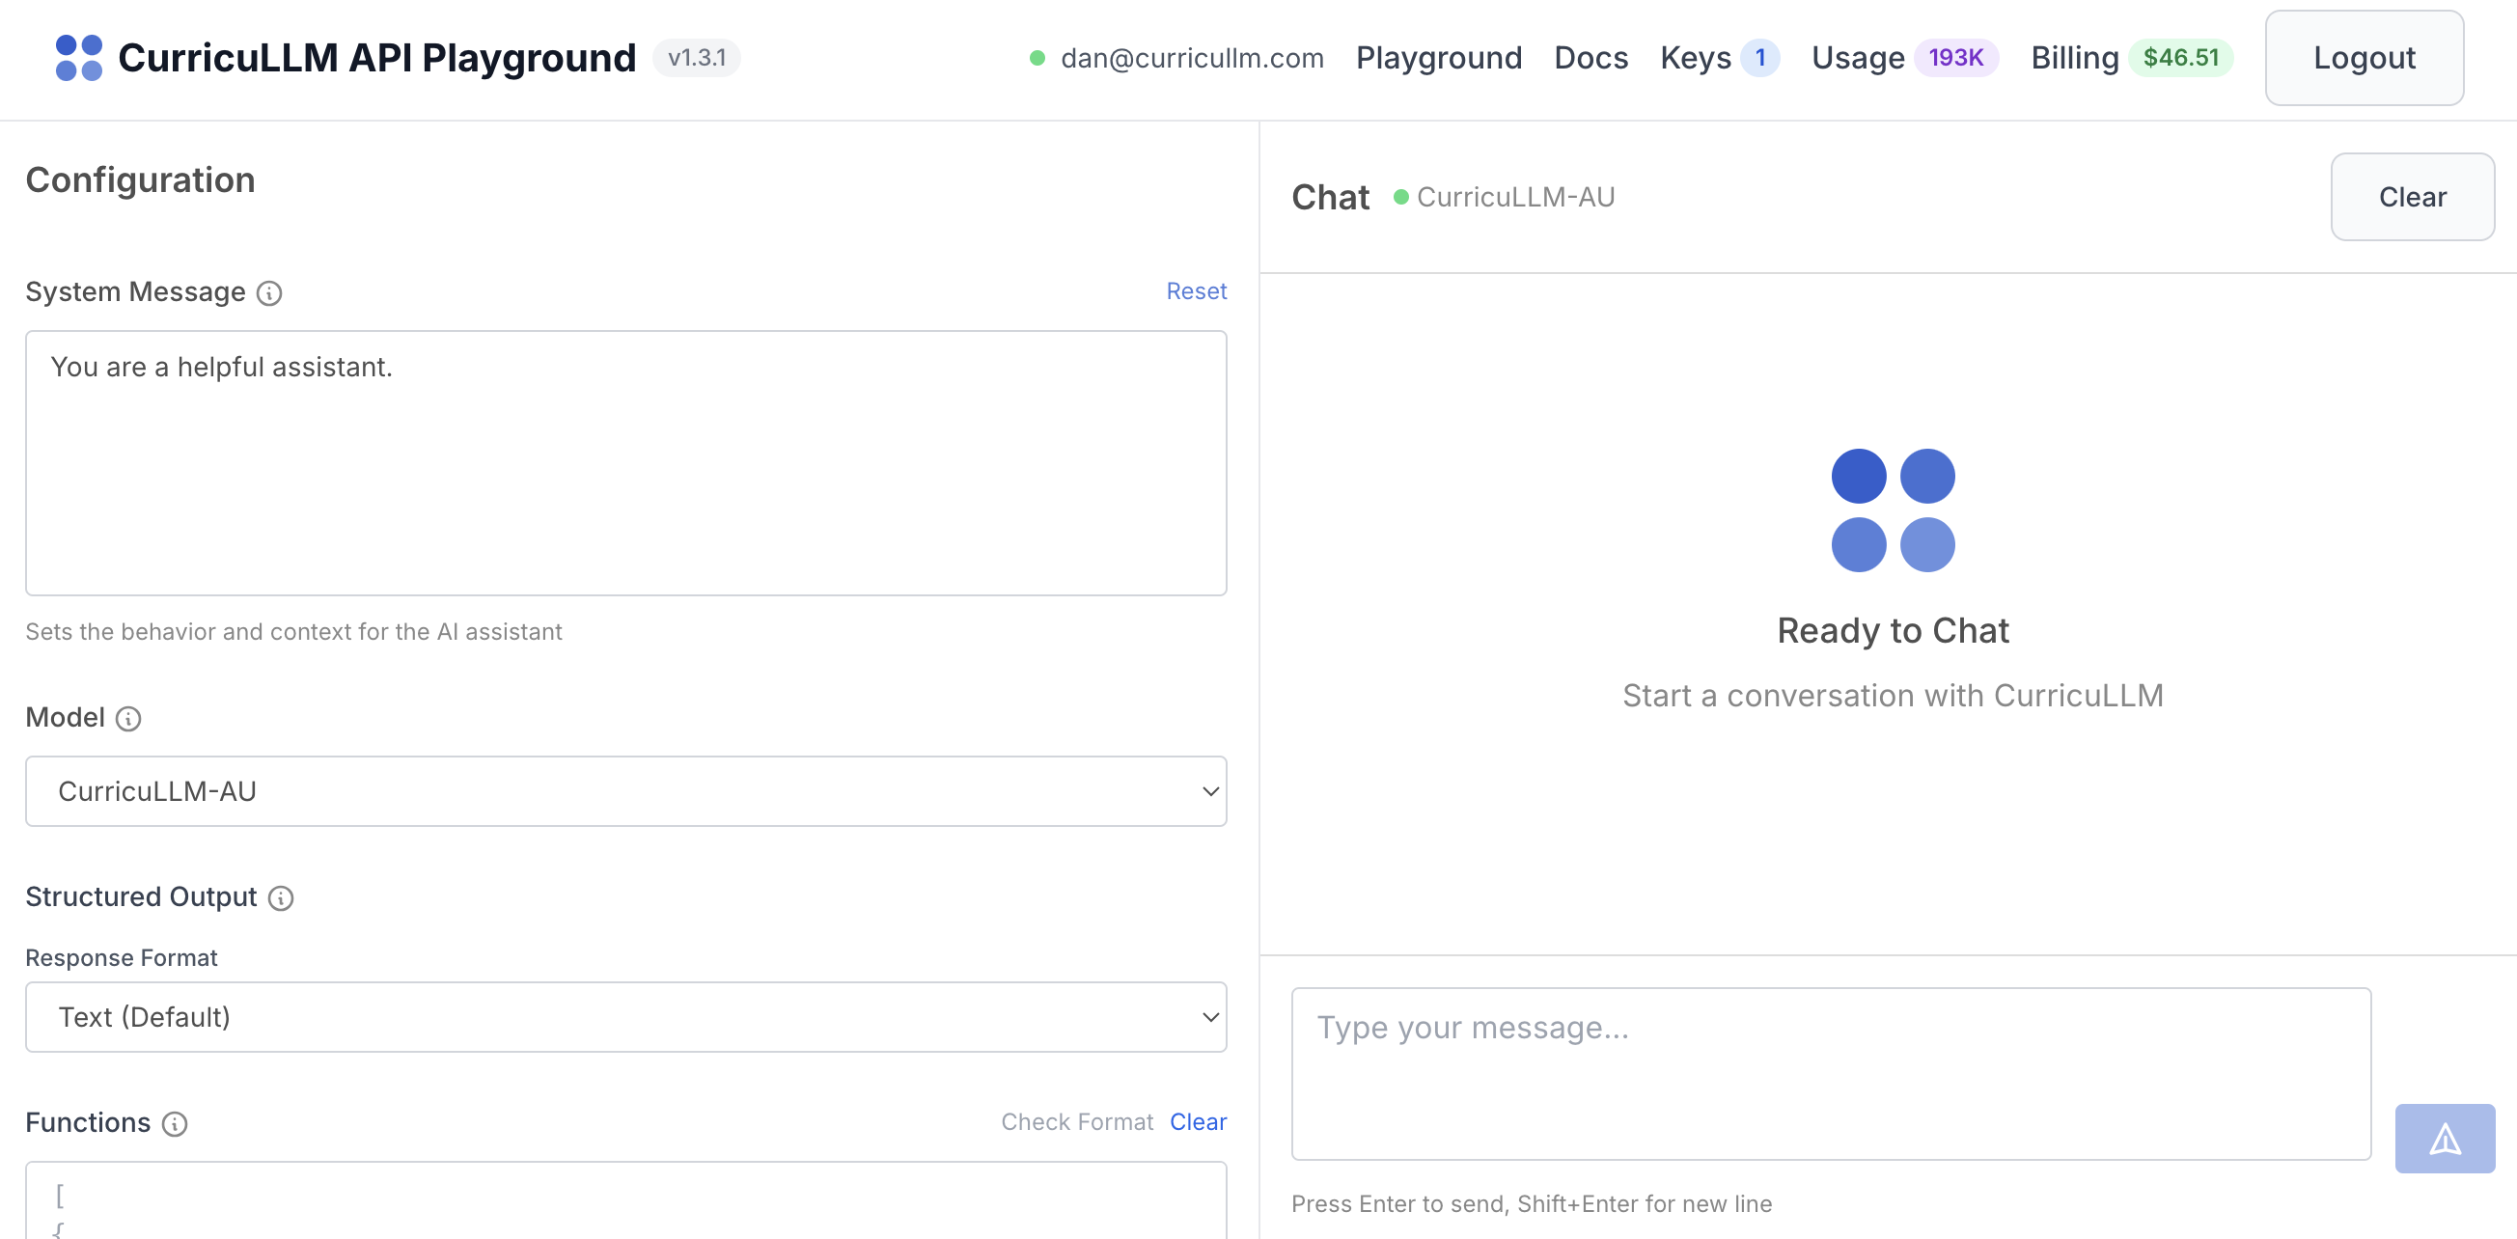Run Check Format on the functions
2517x1239 pixels.
tap(1077, 1121)
